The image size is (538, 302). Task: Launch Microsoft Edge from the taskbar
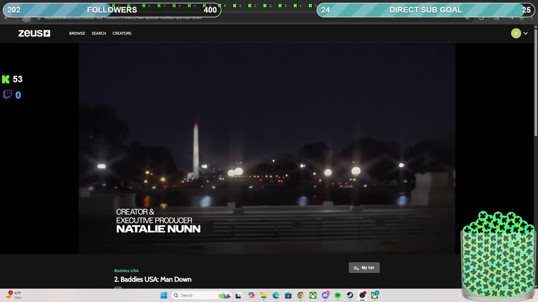pyautogui.click(x=276, y=295)
